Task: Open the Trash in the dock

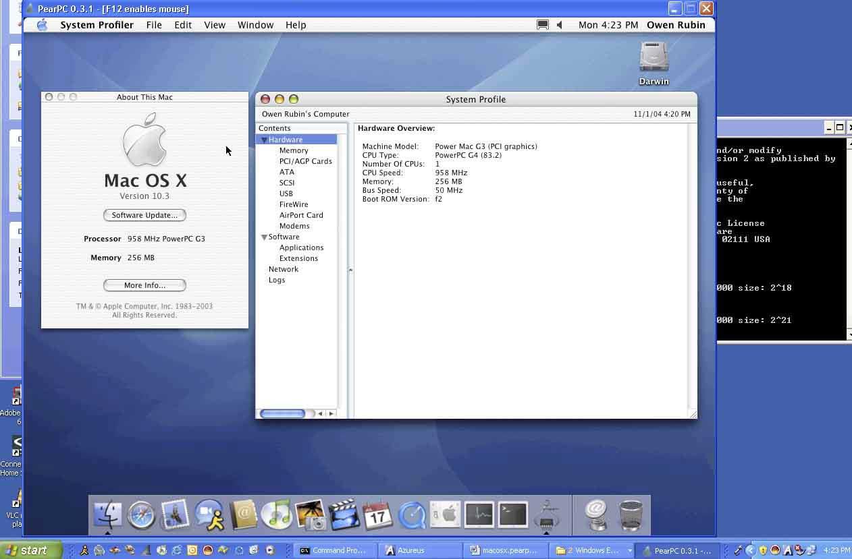Action: (631, 516)
